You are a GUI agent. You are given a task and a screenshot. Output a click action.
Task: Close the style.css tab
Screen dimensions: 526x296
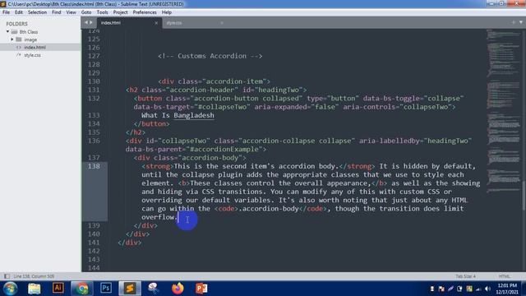[222, 23]
